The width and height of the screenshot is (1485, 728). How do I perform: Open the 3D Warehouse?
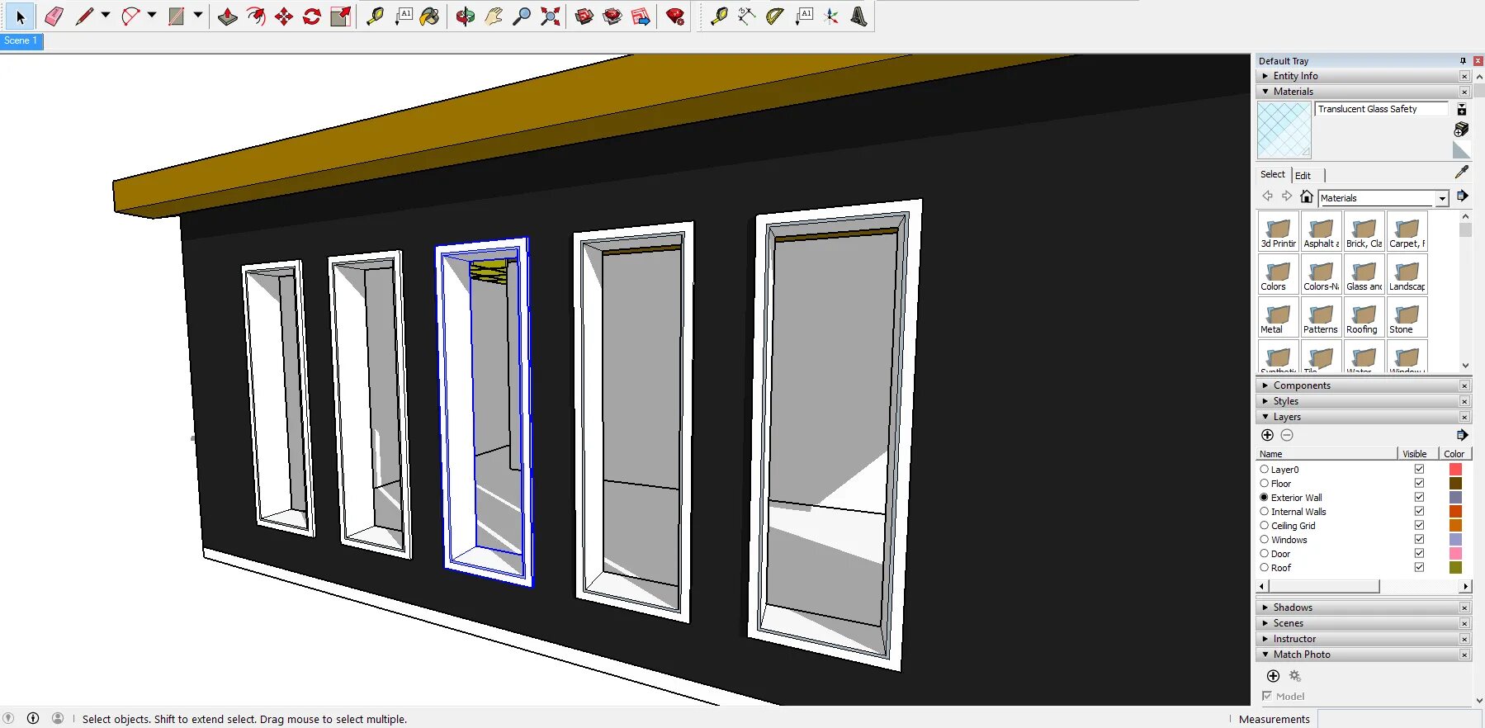[584, 17]
